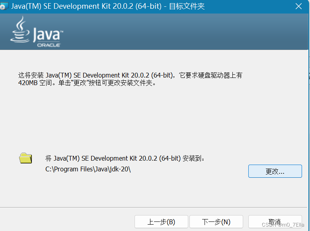
Task: Click the window title 目标文件夹 text
Action: point(187,6)
